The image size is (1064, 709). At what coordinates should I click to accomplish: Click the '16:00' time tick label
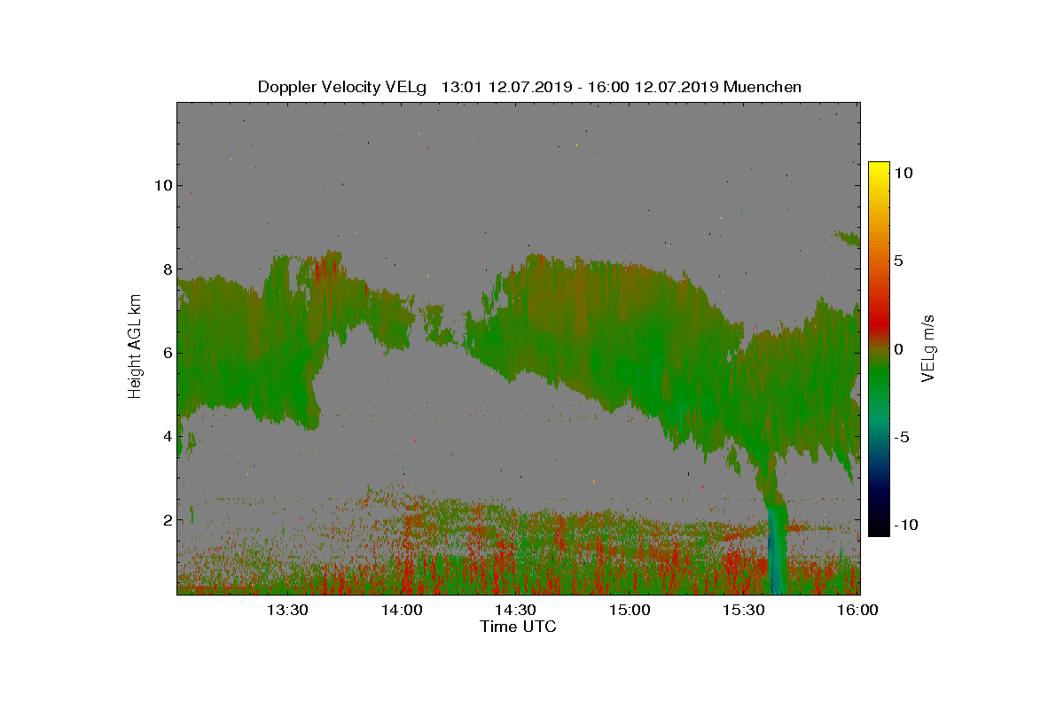click(x=857, y=610)
